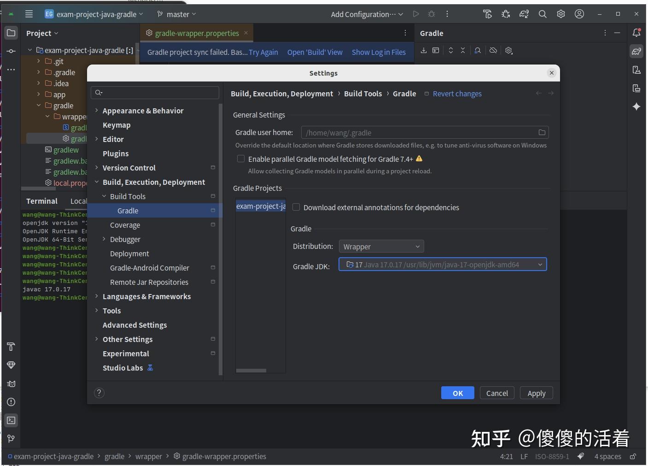The image size is (648, 466).
Task: Collapse all nodes in the Gradle tool window
Action: 463,50
